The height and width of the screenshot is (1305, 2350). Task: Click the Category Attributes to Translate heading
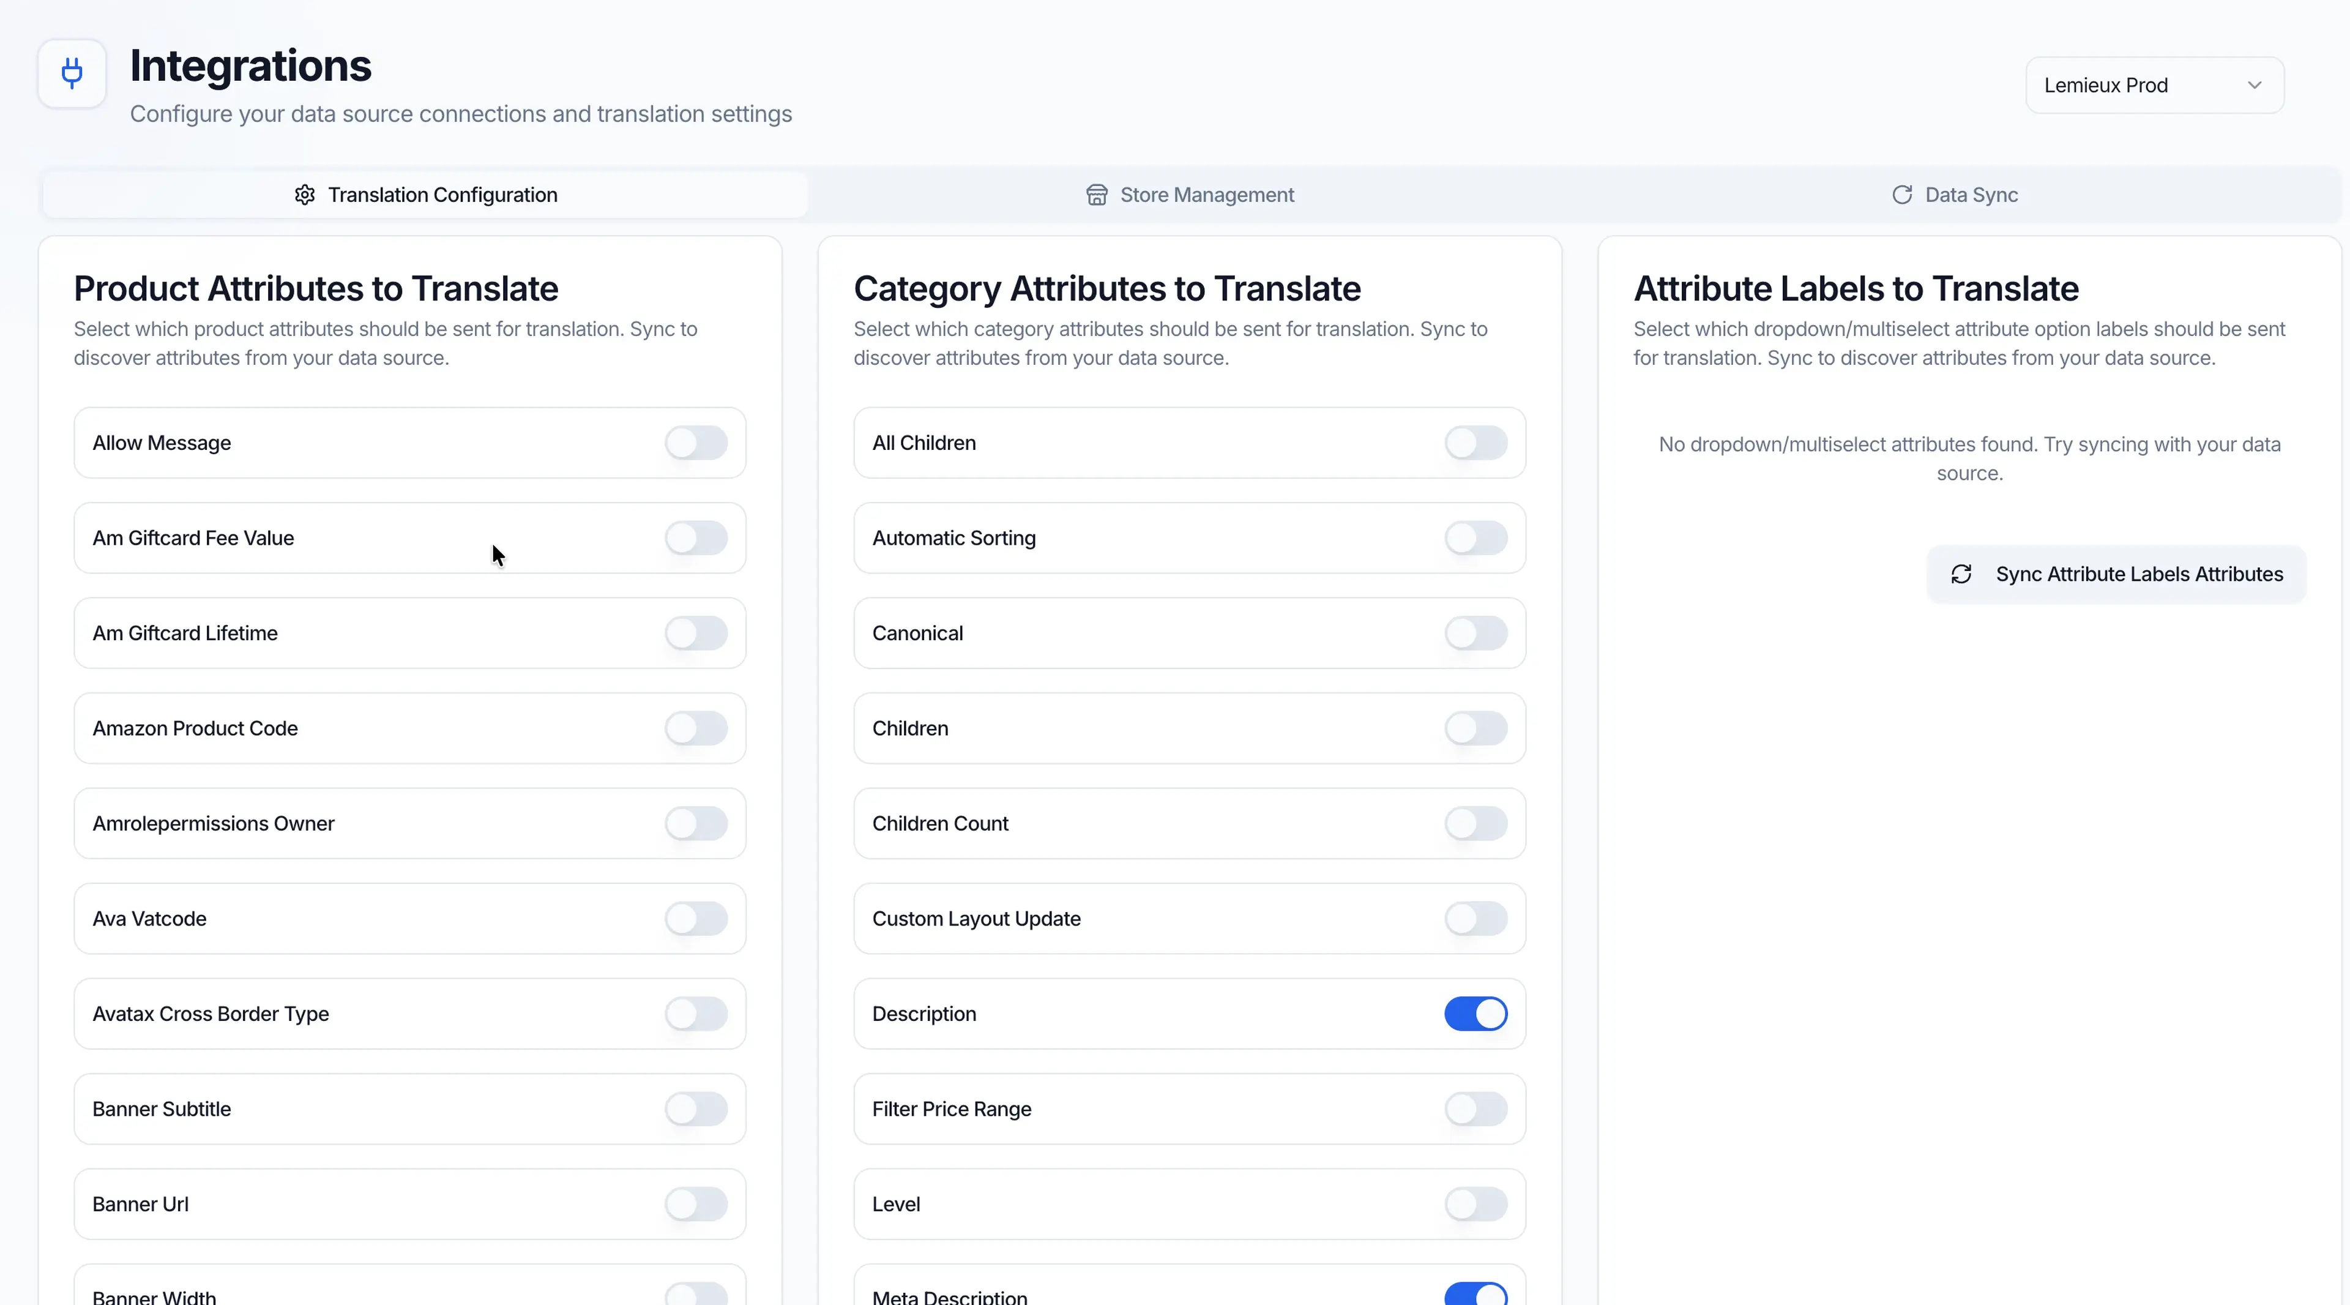click(1108, 288)
